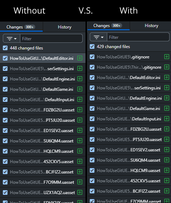Select serSettings.ini file in the Without panel
This screenshot has width=171, height=203.
point(43,68)
